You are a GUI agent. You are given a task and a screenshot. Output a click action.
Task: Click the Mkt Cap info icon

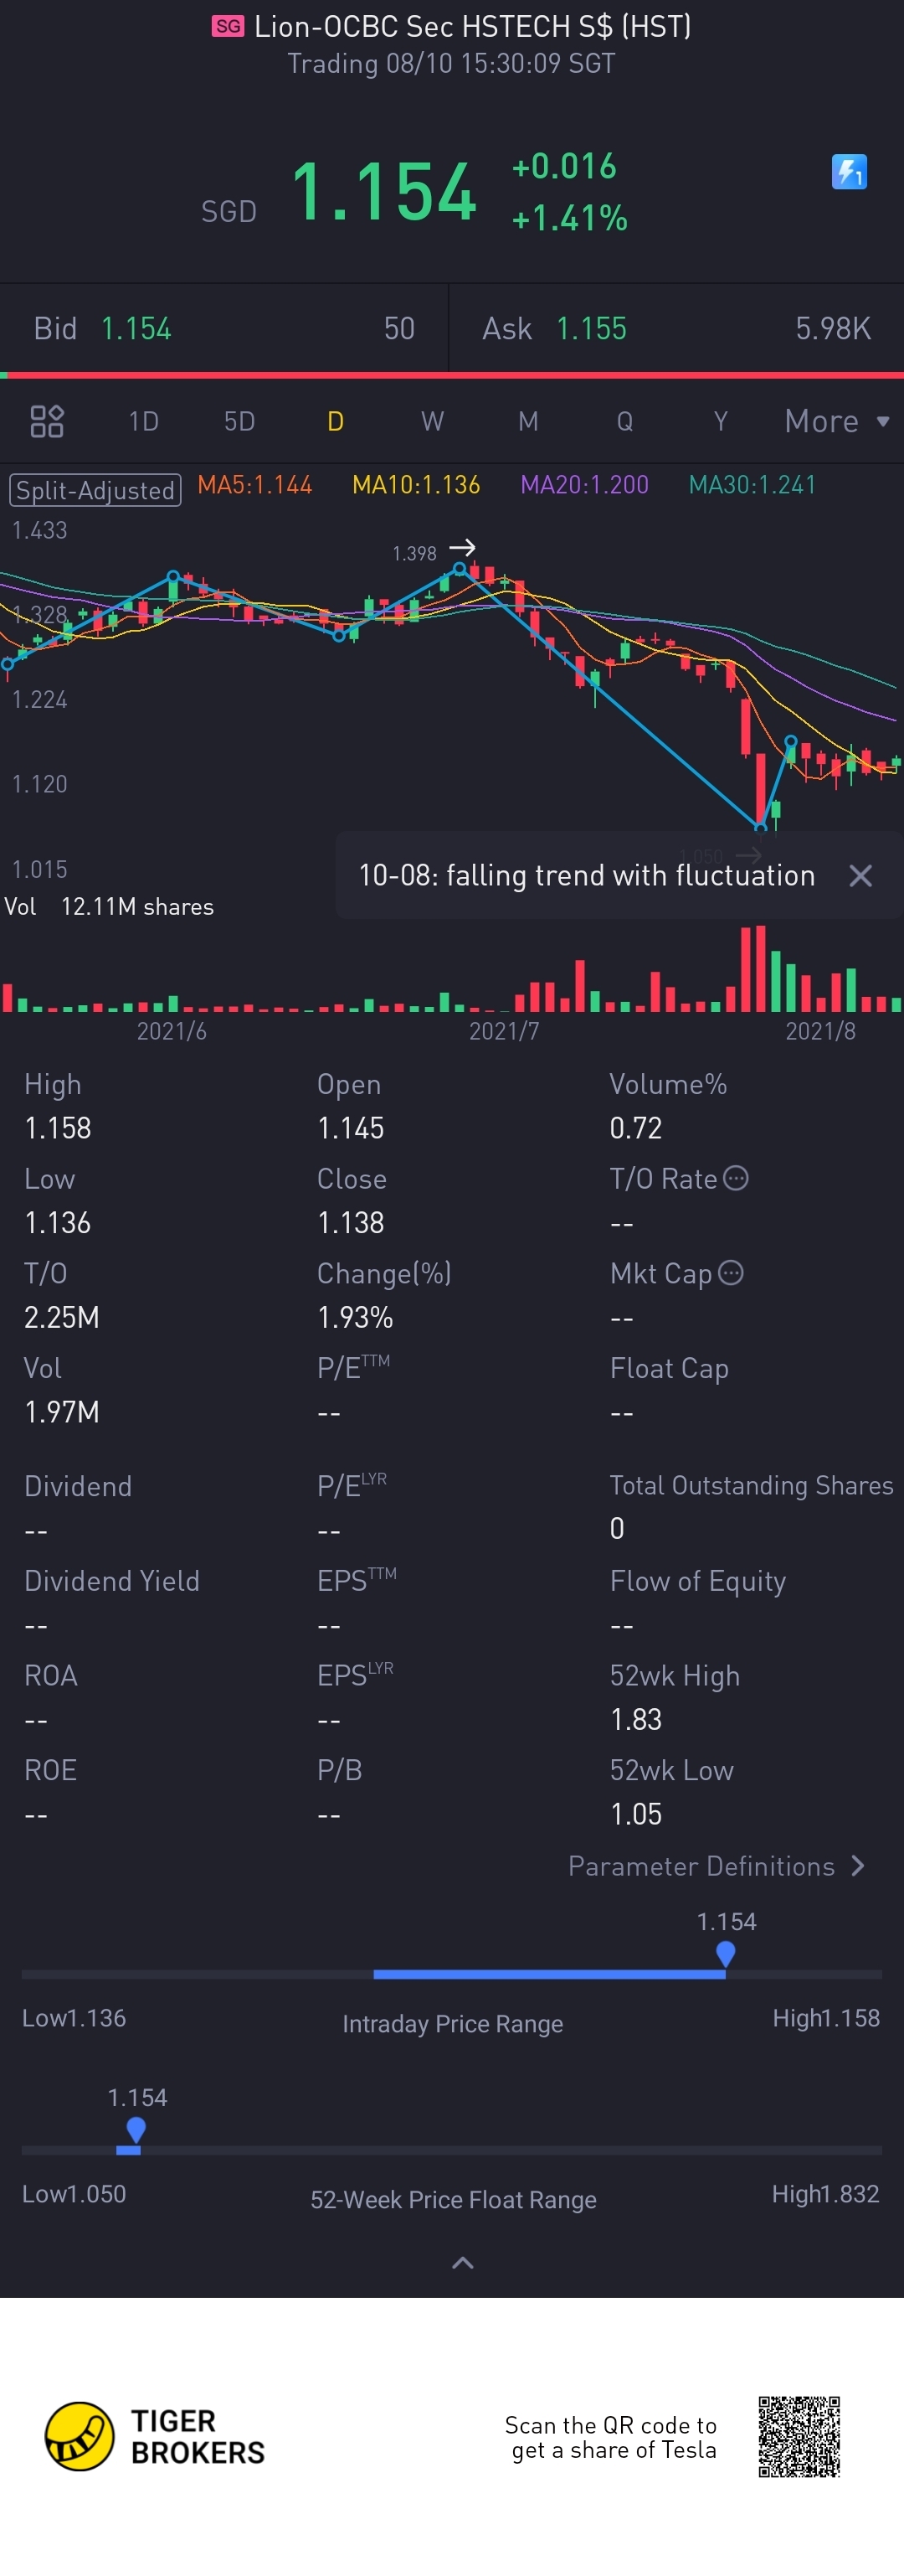pos(732,1273)
